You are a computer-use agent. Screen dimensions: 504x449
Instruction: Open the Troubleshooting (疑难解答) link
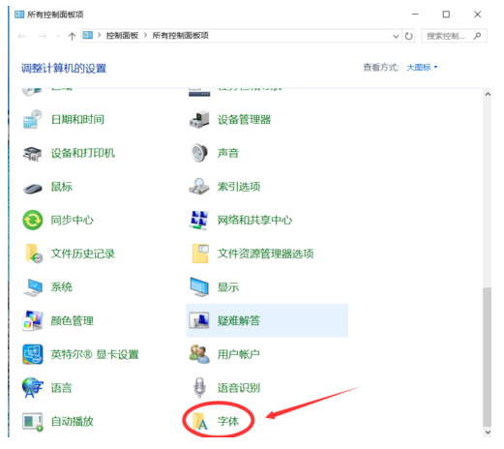(x=239, y=320)
